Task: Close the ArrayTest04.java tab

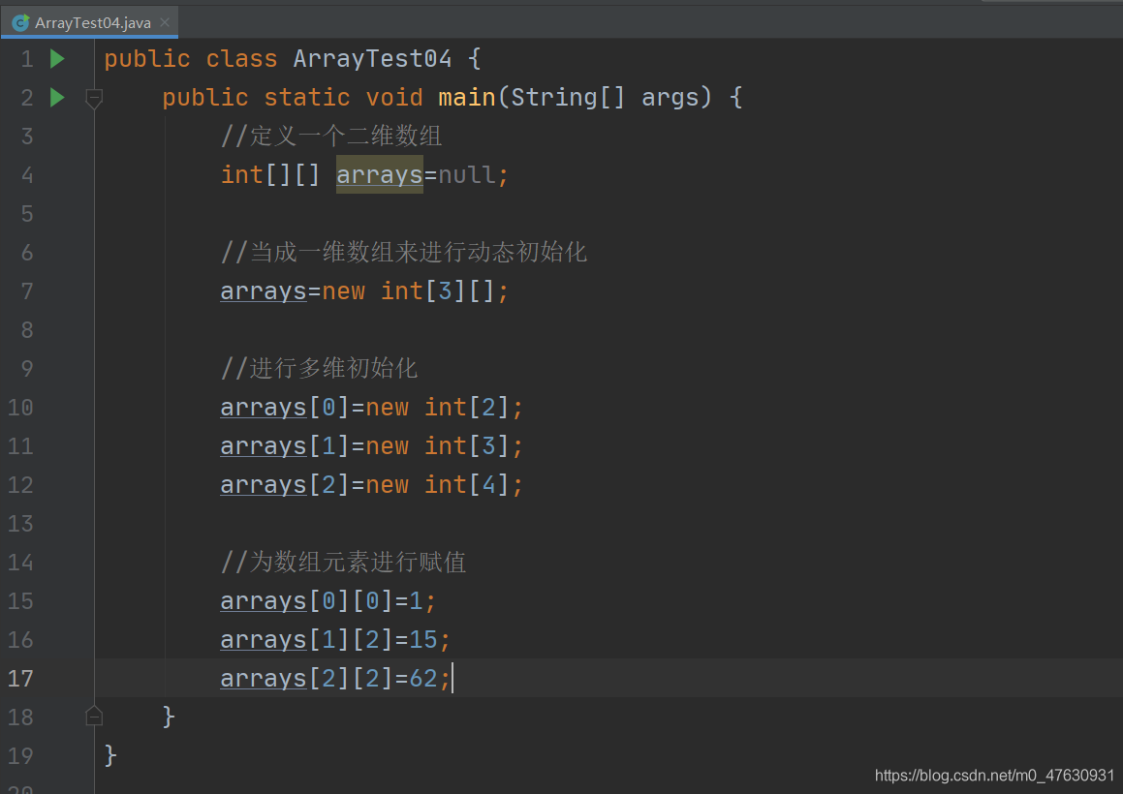Action: click(x=165, y=22)
